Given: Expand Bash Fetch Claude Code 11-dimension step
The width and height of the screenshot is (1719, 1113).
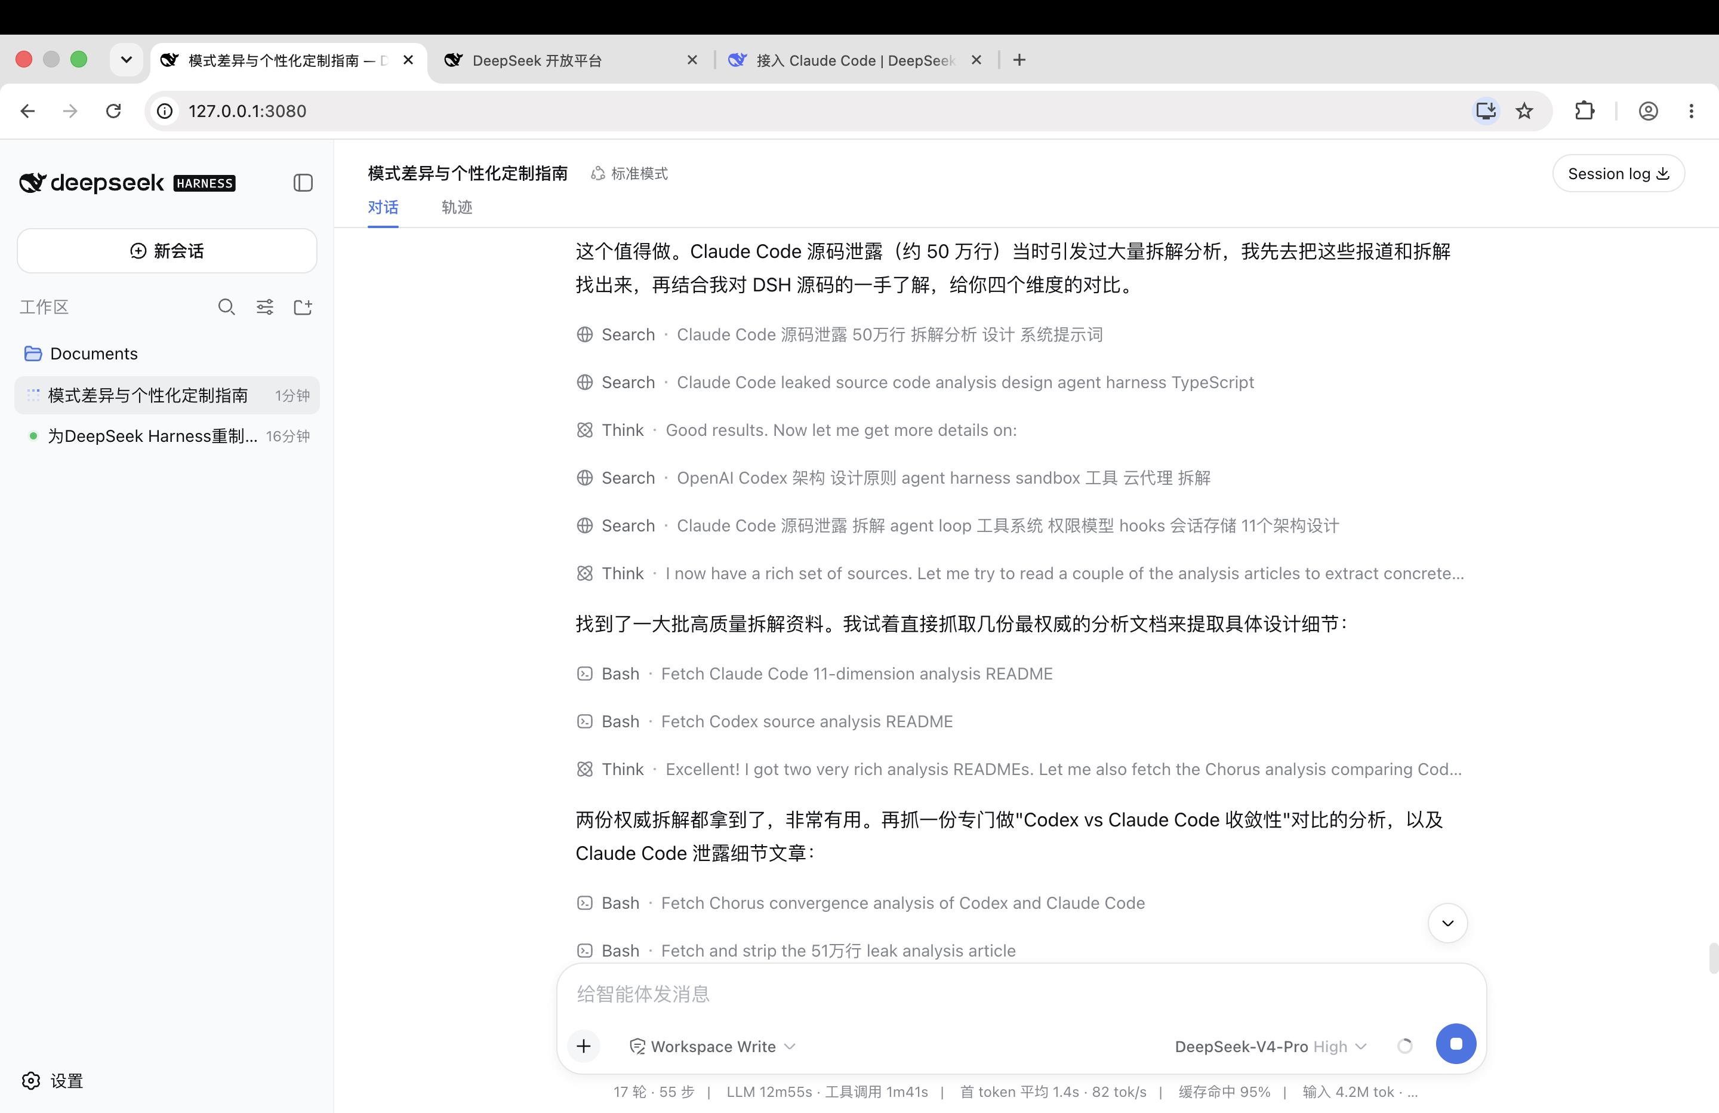Looking at the screenshot, I should (814, 674).
